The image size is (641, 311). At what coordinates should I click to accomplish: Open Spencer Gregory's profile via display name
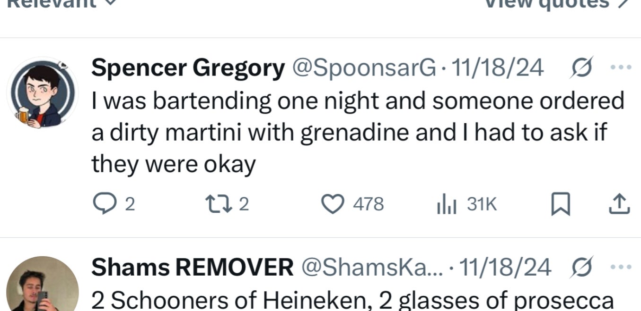coord(188,68)
